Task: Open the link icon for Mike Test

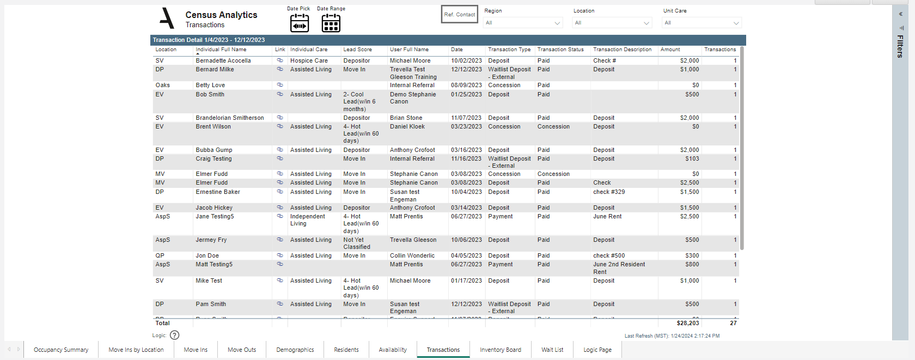Action: 280,280
